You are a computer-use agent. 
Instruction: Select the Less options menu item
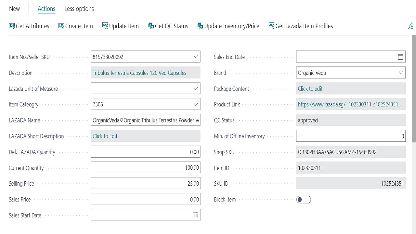(79, 9)
